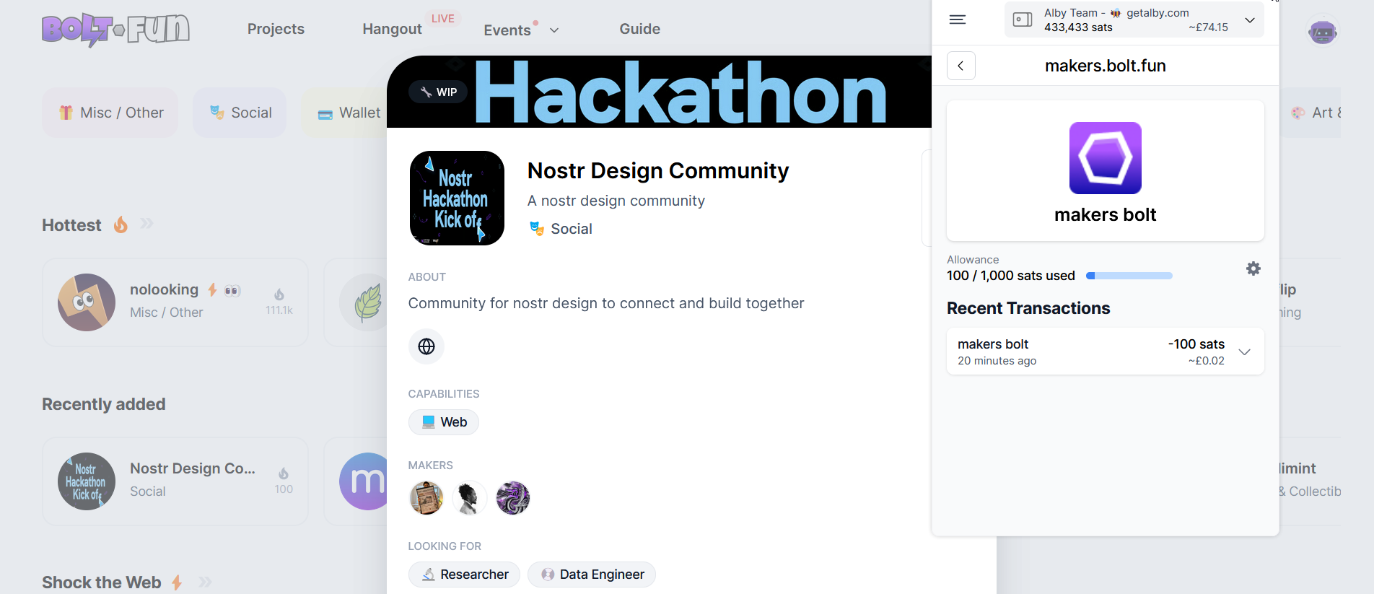This screenshot has height=594, width=1374.
Task: Click the Bolt.Fun logo
Action: 115,30
